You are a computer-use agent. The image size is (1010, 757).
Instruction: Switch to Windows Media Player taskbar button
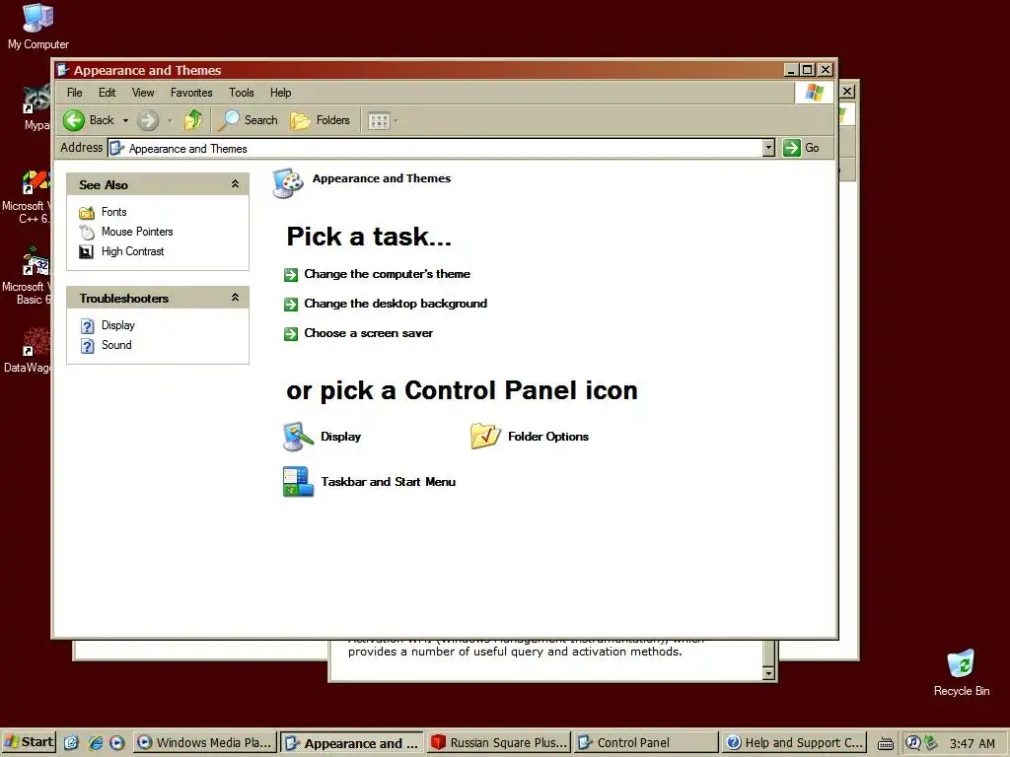(x=205, y=743)
